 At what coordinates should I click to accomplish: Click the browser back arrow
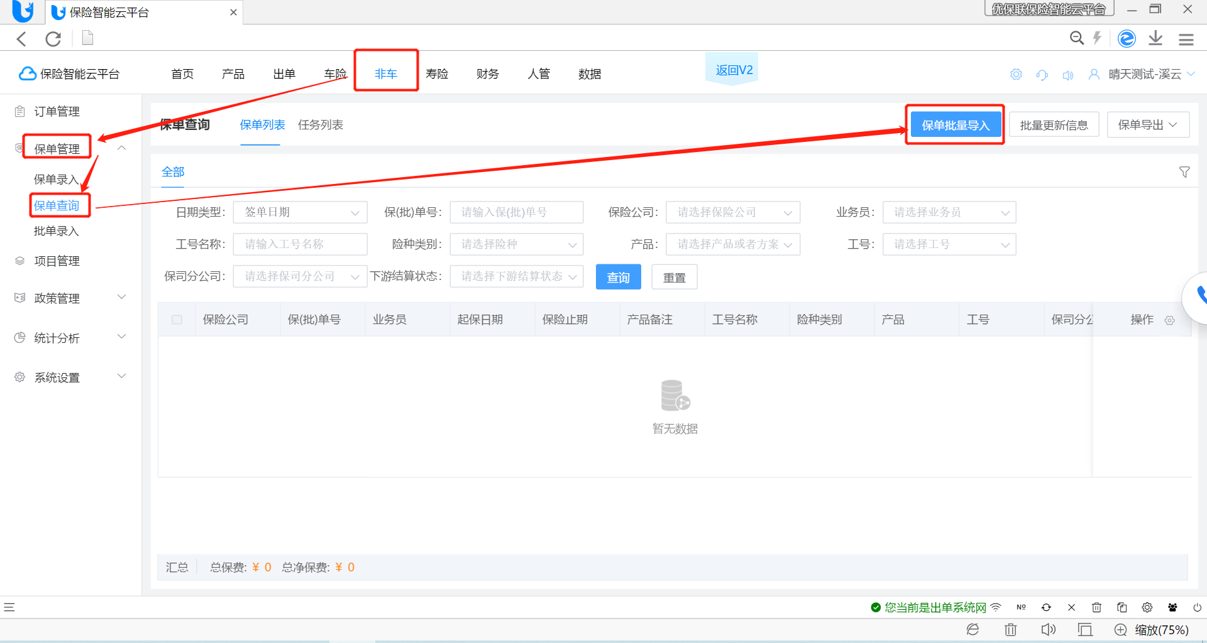[21, 39]
